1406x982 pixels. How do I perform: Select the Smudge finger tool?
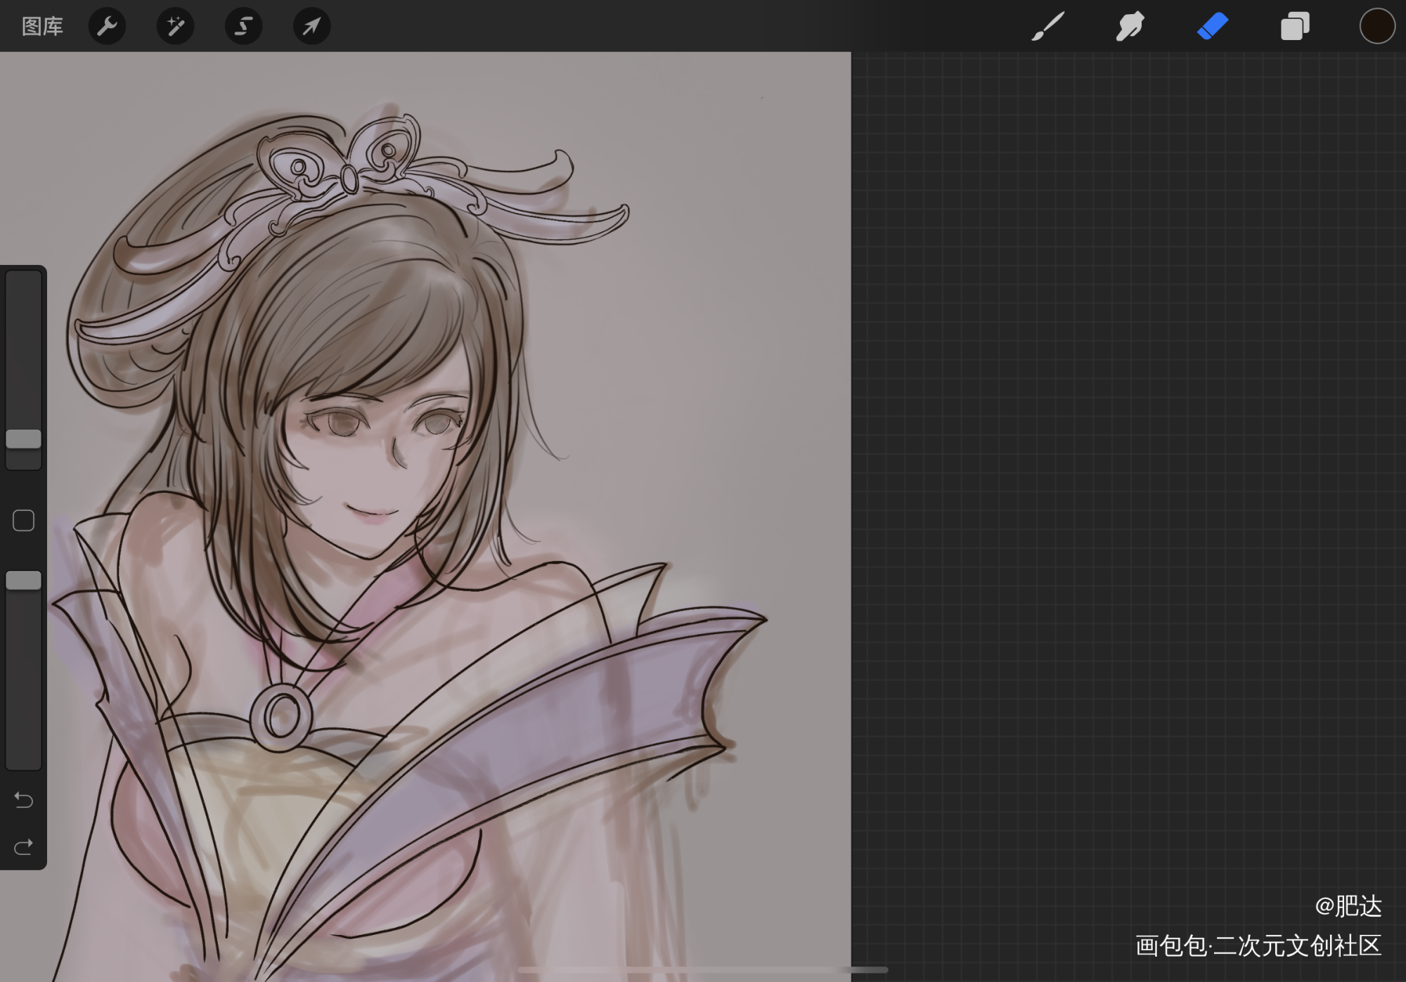(x=1130, y=27)
